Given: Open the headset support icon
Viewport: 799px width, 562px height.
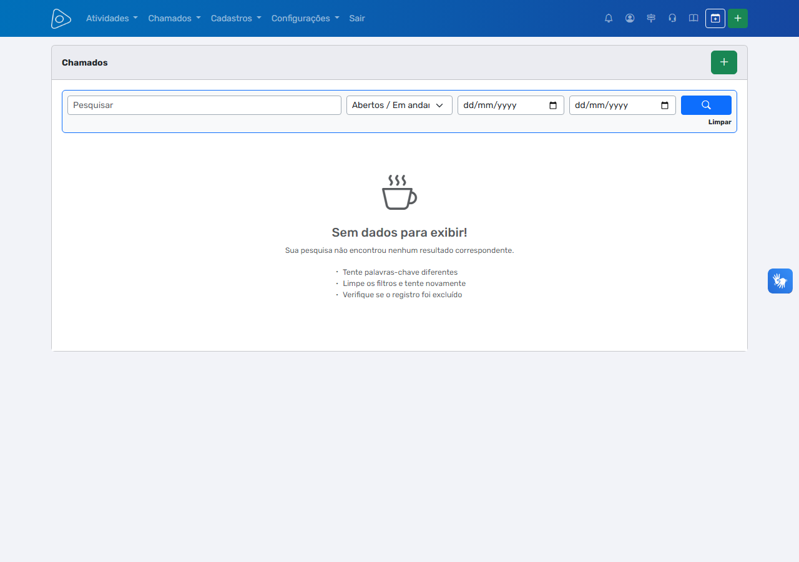Looking at the screenshot, I should [672, 18].
